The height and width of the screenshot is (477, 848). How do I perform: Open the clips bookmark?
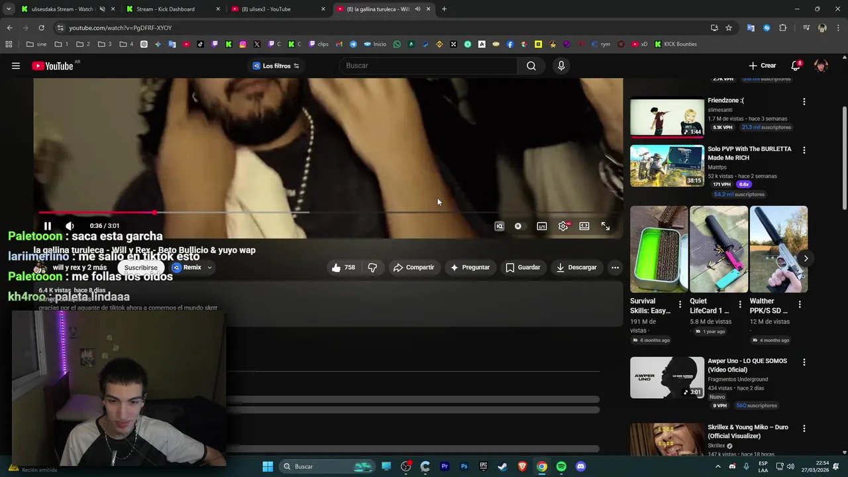tap(318, 44)
